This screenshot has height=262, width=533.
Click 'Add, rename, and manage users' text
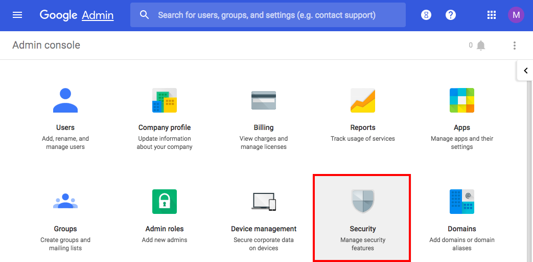(65, 143)
